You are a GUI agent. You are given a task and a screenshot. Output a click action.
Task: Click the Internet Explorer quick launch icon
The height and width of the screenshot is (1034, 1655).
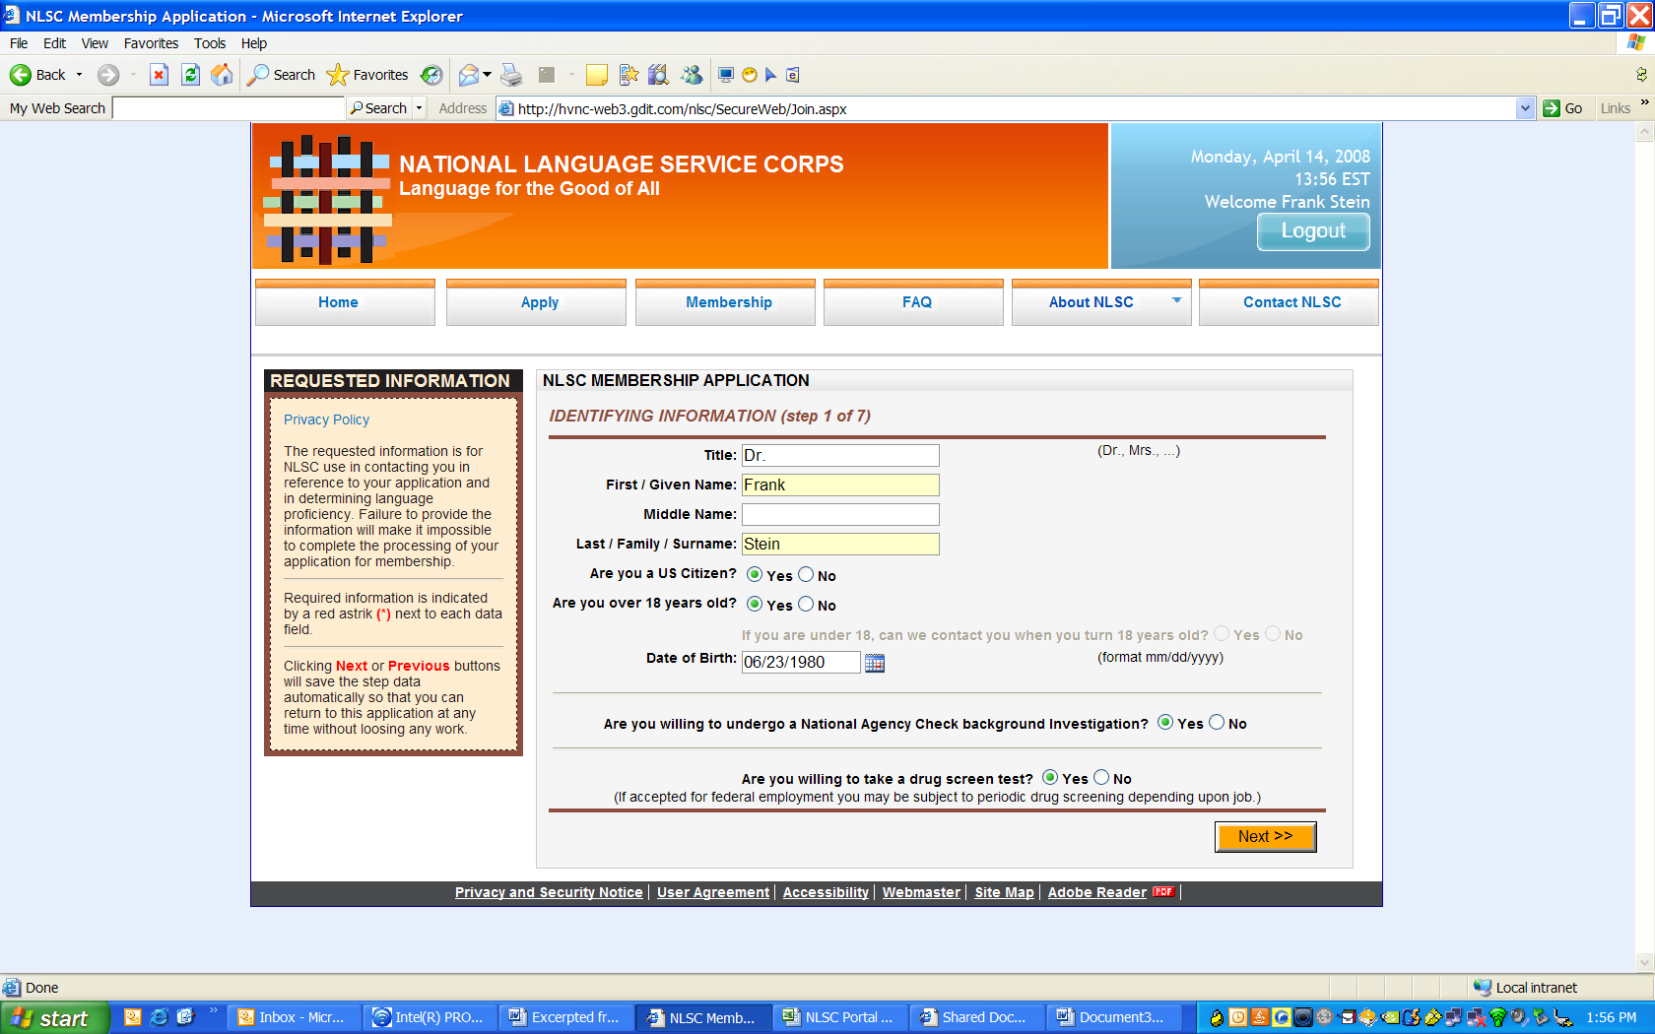(x=159, y=1017)
